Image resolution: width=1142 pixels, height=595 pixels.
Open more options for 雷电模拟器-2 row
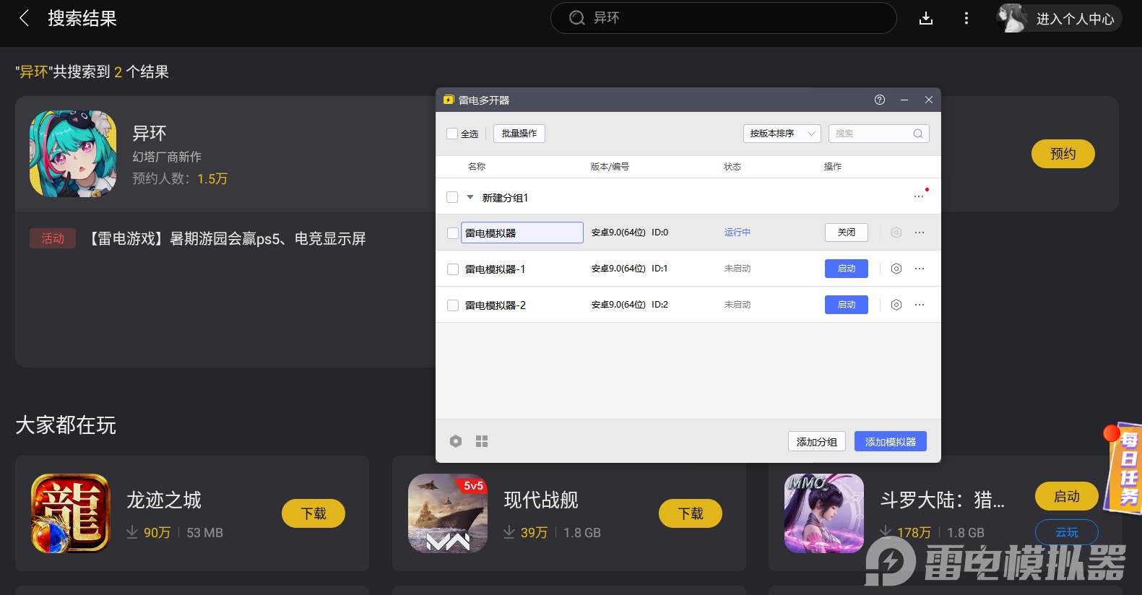(920, 305)
